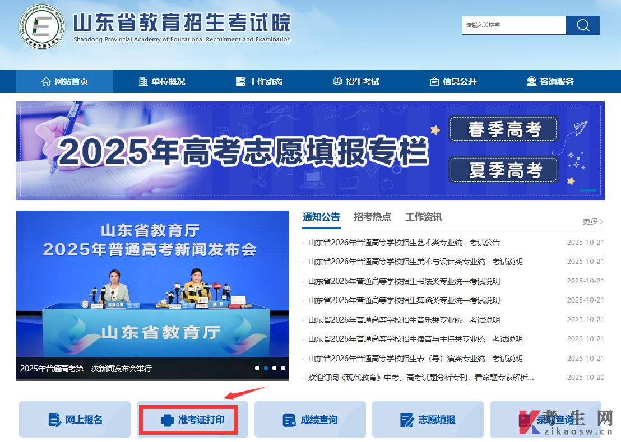Click the date 2025-10-20 in notice list
The image size is (621, 442).
pyautogui.click(x=586, y=378)
